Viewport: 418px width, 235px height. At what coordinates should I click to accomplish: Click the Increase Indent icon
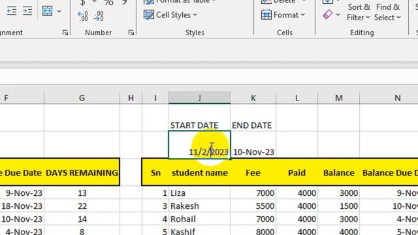click(27, 11)
